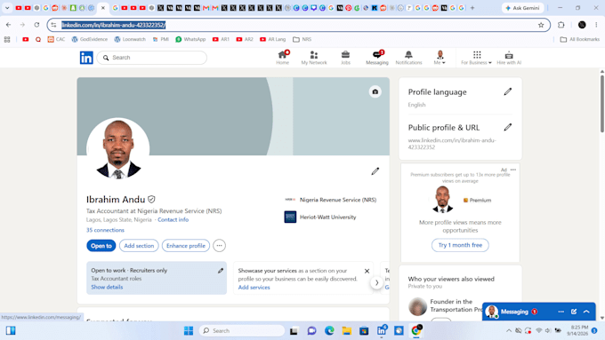
Task: Open Messaging in the top nav
Action: click(x=377, y=58)
